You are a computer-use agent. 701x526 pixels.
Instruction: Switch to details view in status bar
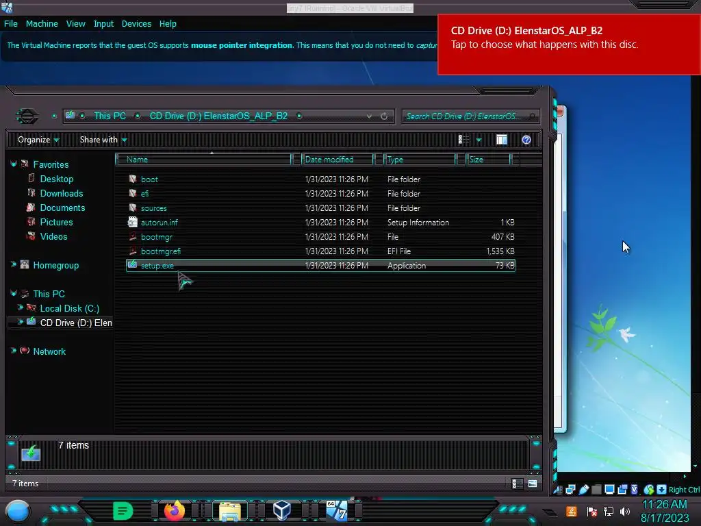(x=518, y=484)
